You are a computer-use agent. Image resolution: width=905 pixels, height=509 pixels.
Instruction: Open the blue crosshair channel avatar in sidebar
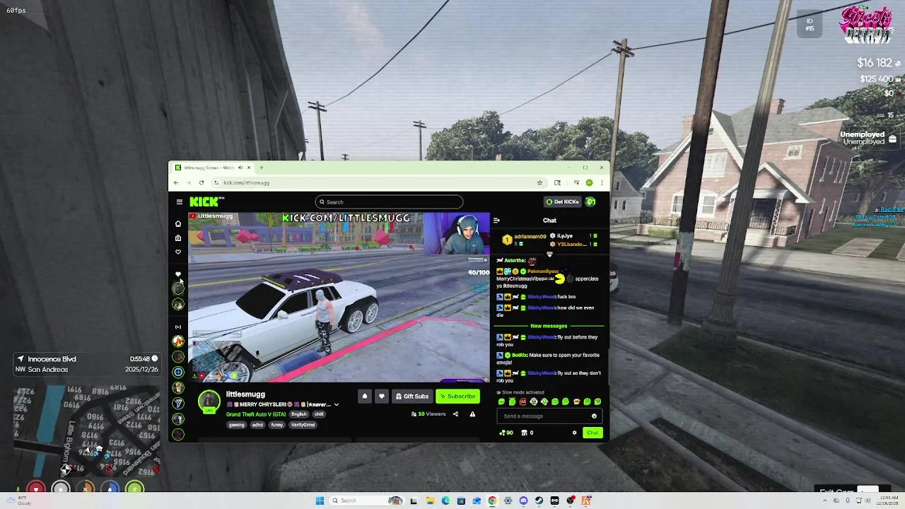(x=178, y=373)
